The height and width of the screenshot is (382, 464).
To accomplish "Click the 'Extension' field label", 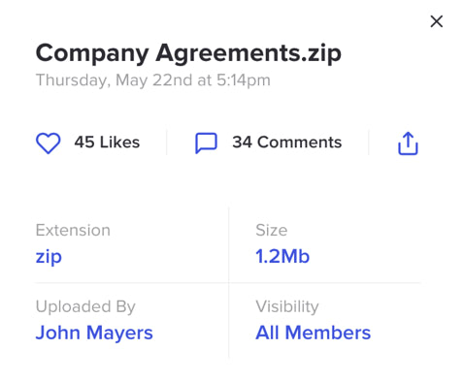I will click(x=73, y=230).
